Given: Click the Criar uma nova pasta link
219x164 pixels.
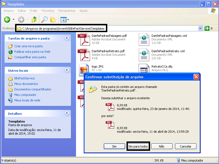Looking at the screenshot, I should click(x=29, y=46).
